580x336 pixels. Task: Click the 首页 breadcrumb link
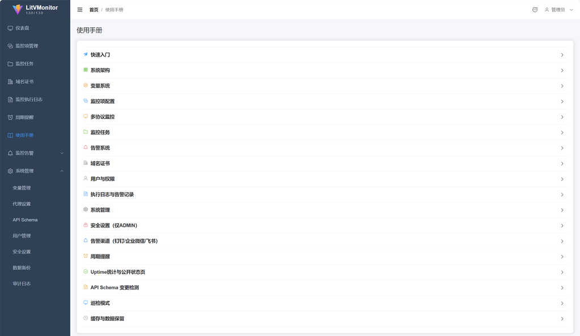pyautogui.click(x=93, y=10)
